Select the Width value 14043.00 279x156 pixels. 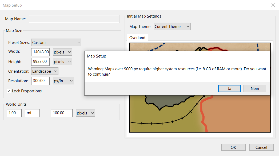40,52
